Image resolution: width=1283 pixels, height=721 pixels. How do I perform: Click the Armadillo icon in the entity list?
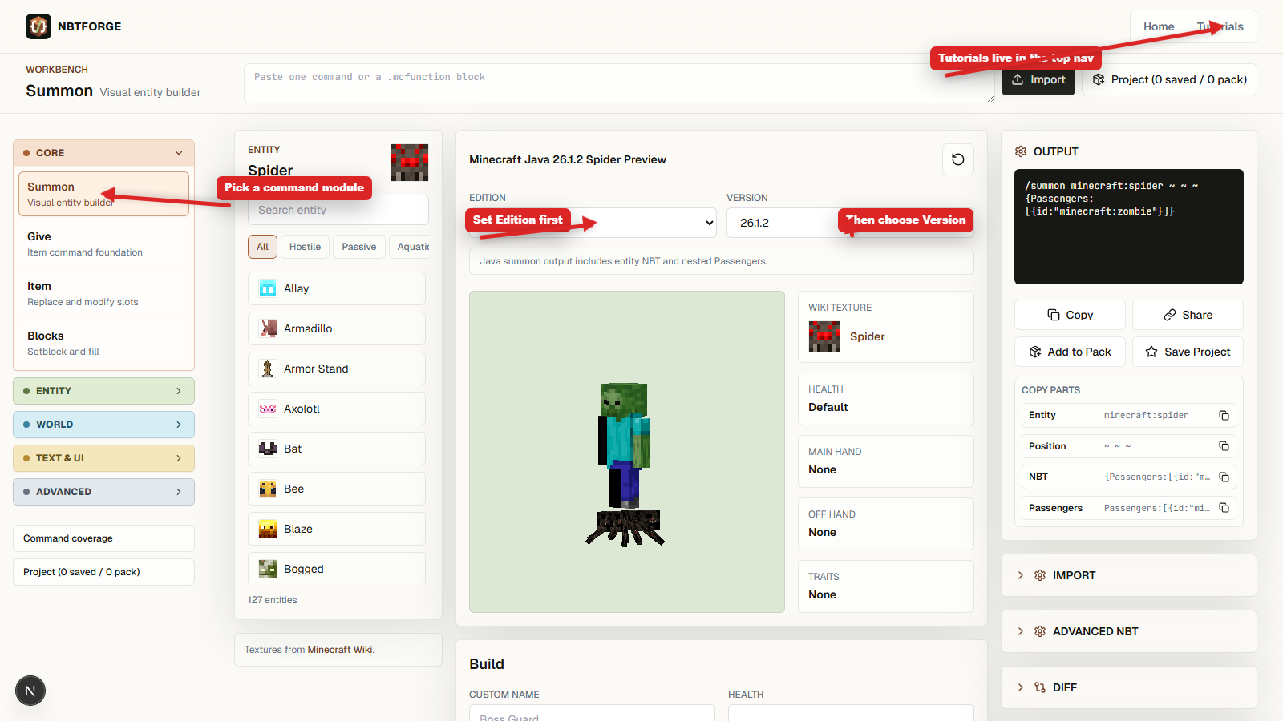tap(268, 328)
